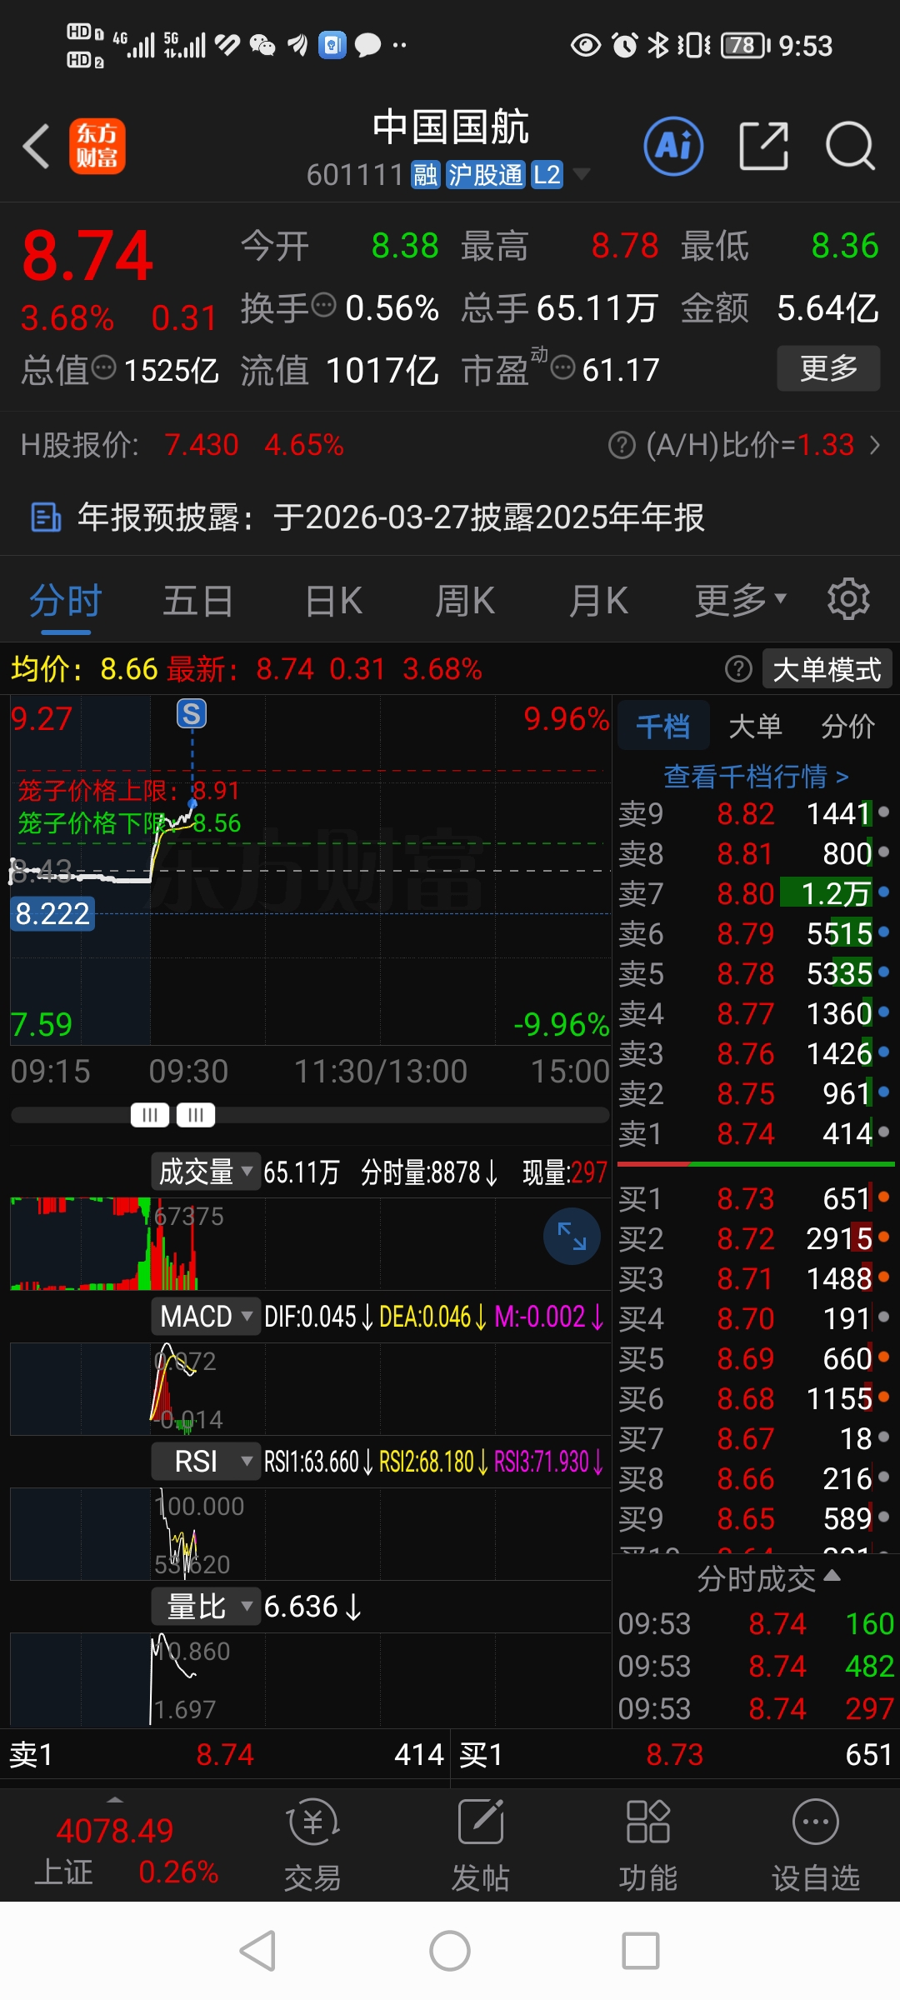Tap 更多 button in quote details
The width and height of the screenshot is (900, 2000).
point(828,367)
